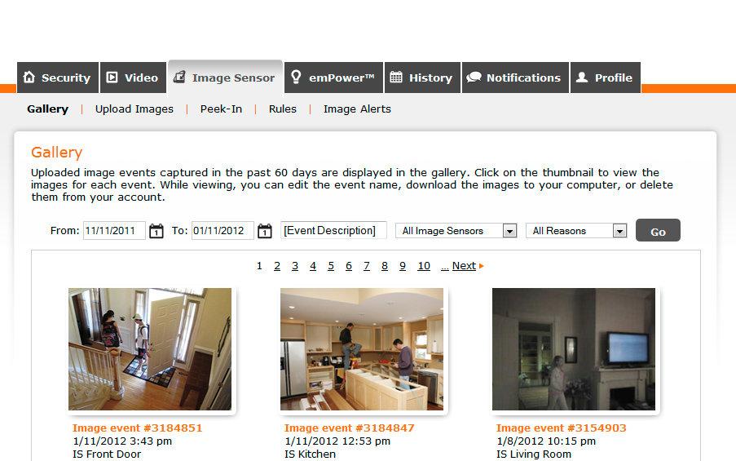Click the emPower lightbulb icon

coord(296,77)
